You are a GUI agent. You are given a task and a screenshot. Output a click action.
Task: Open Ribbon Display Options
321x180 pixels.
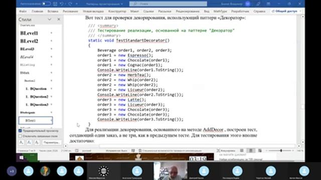coord(268,3)
